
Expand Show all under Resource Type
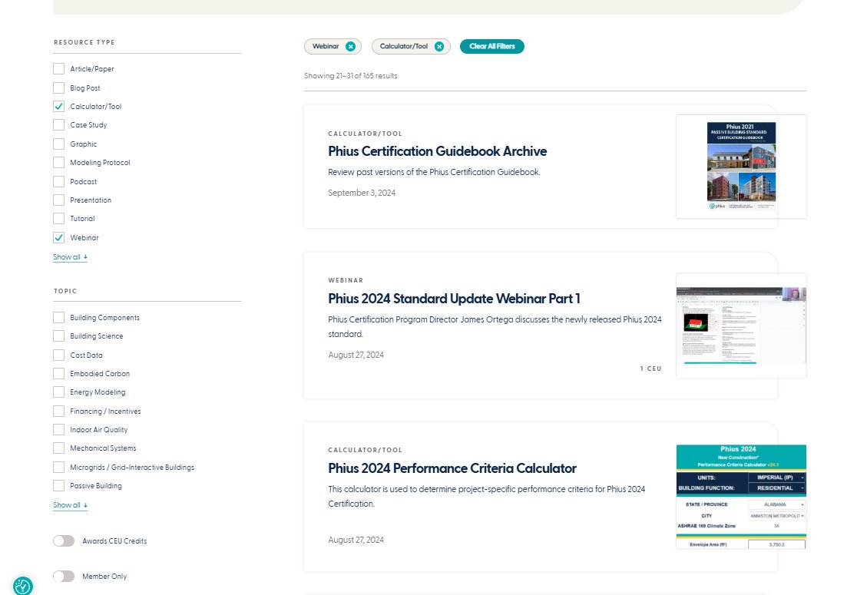[x=70, y=256]
